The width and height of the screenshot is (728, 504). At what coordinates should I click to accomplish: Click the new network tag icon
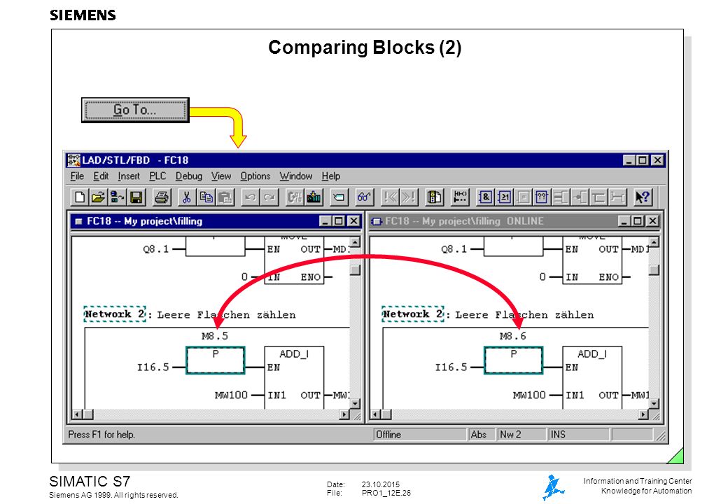click(339, 197)
